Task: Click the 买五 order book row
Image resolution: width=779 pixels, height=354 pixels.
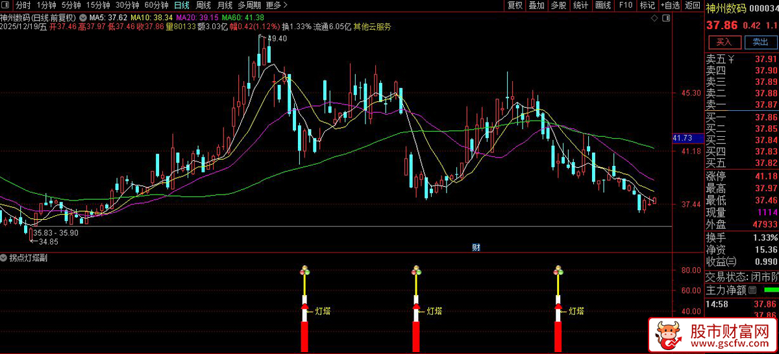Action: click(742, 162)
